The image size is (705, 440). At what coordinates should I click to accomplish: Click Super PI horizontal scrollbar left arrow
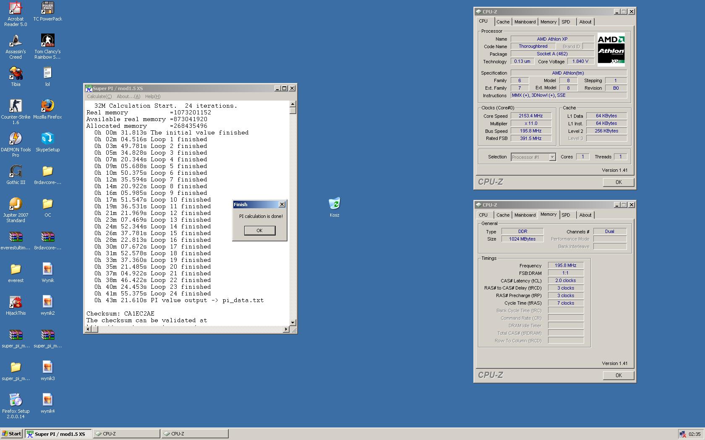click(x=88, y=329)
